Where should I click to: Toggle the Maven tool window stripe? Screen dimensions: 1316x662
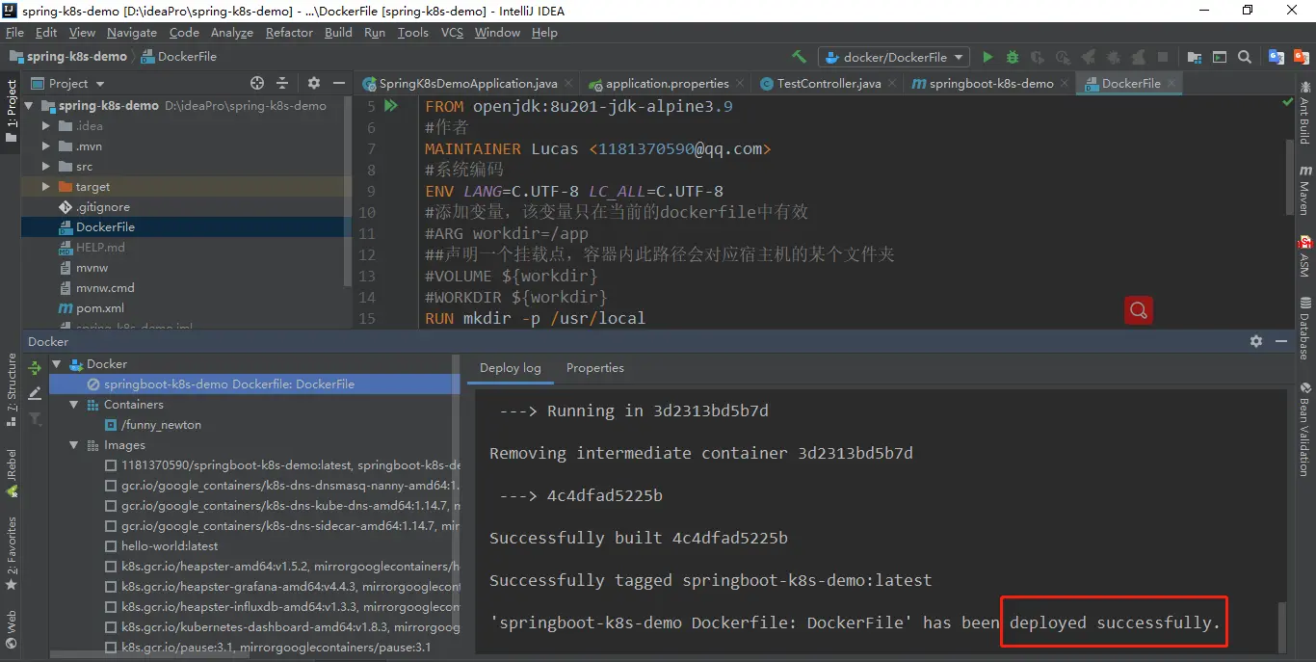click(1304, 189)
